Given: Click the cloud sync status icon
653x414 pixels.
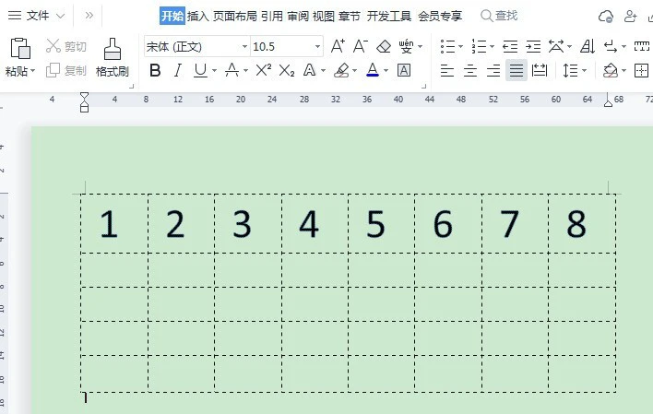Looking at the screenshot, I should (606, 17).
